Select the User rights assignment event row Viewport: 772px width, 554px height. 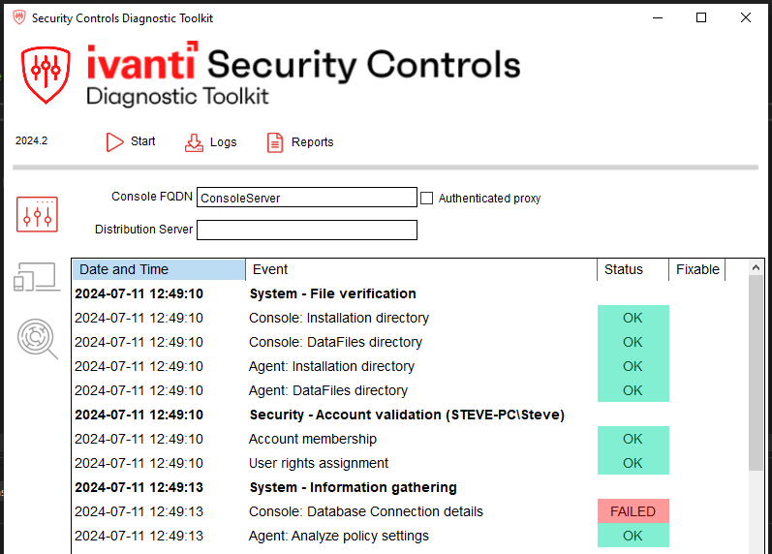pos(319,463)
